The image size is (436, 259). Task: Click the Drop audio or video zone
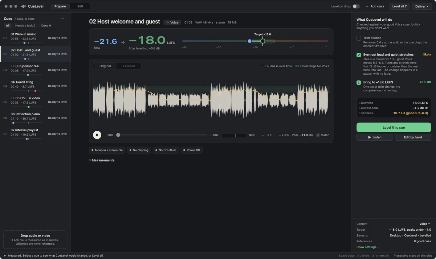coord(35,240)
